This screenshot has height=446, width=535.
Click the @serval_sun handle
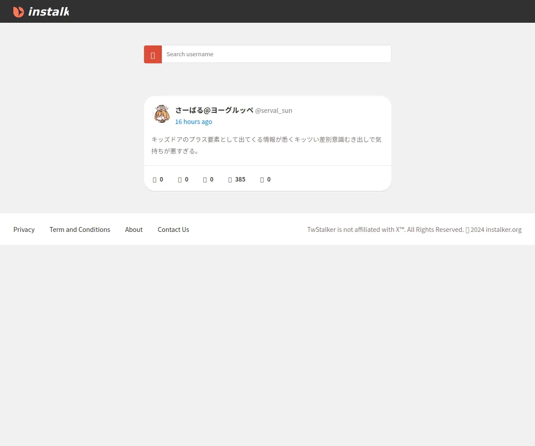[274, 111]
